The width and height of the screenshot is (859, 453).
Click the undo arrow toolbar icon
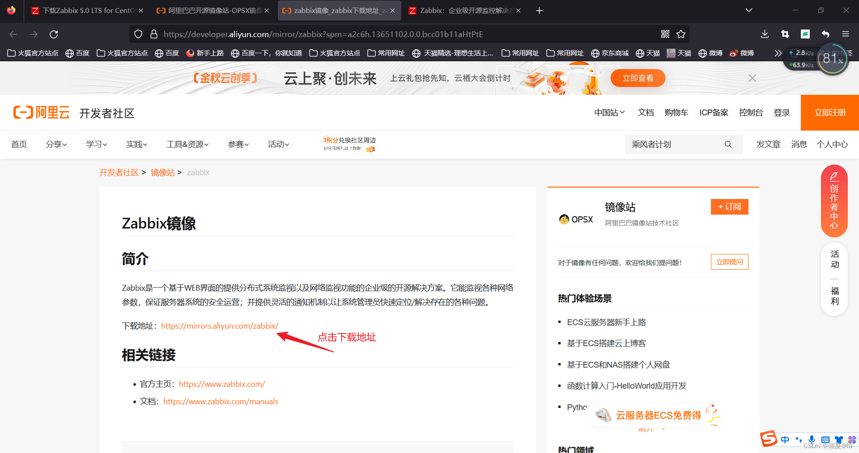click(x=825, y=34)
